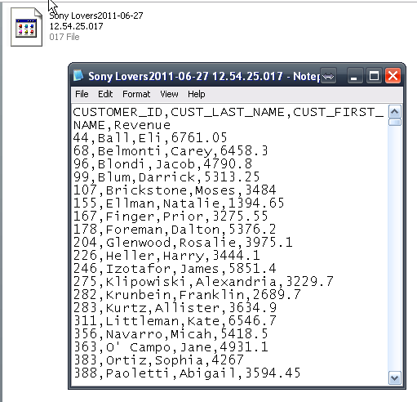The image size is (417, 402).
Task: Maximize the Notepad window
Action: [x=374, y=76]
